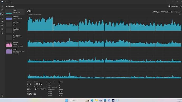Viewport: 182px width, 102px height.
Task: Select GPU 0 in the resource list
Action: (15, 51)
